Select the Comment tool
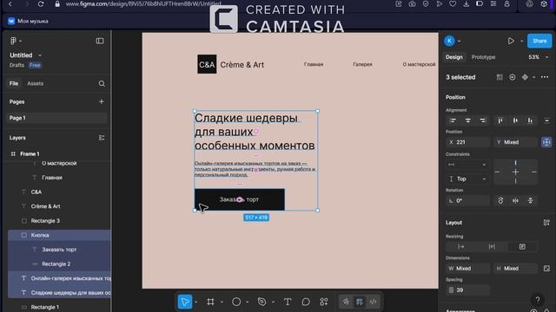 [306, 302]
